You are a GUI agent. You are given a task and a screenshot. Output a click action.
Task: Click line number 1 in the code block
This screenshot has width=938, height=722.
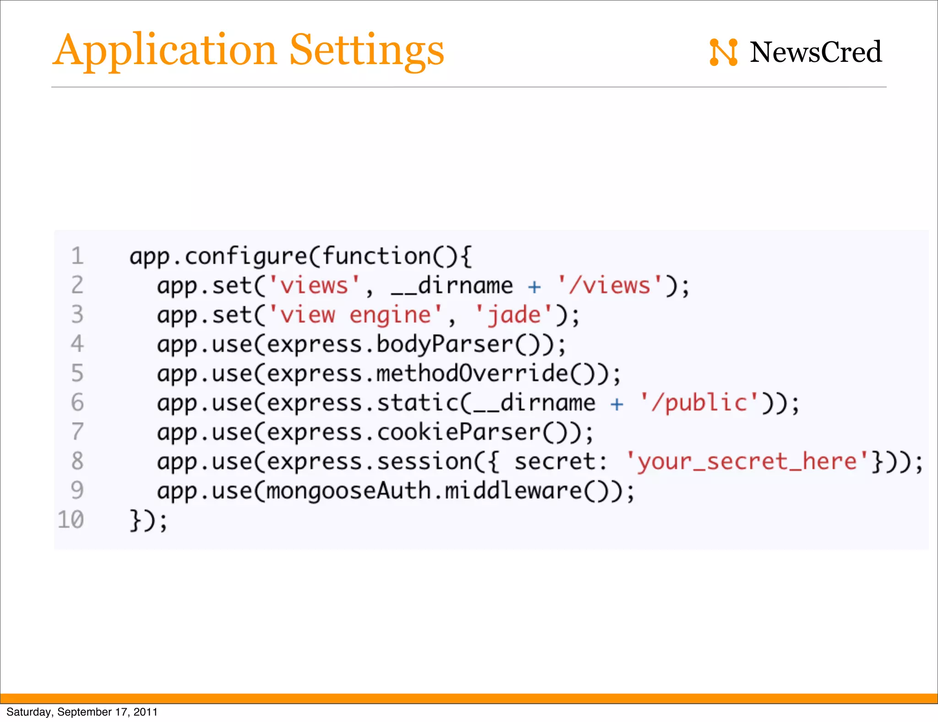(77, 256)
